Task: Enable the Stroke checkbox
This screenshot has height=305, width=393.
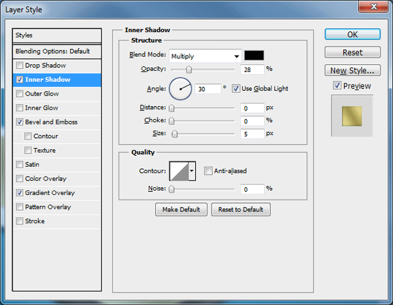Action: click(20, 221)
